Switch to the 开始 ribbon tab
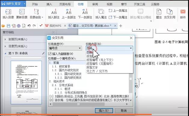Viewport: 189px width, 116px height. [35, 4]
